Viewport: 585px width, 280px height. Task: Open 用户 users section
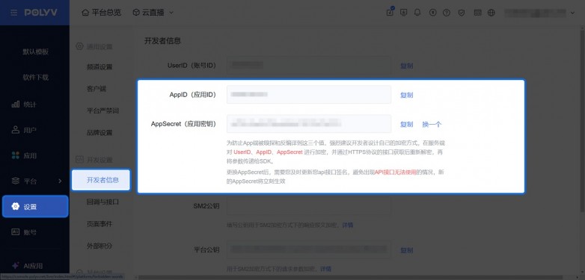pyautogui.click(x=24, y=130)
